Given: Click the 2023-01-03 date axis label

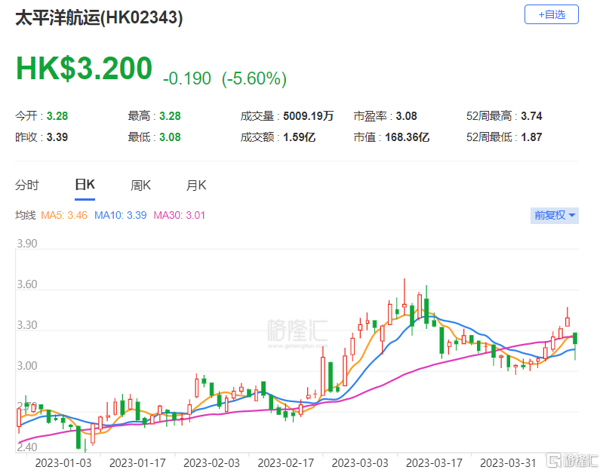Looking at the screenshot, I should [x=63, y=463].
